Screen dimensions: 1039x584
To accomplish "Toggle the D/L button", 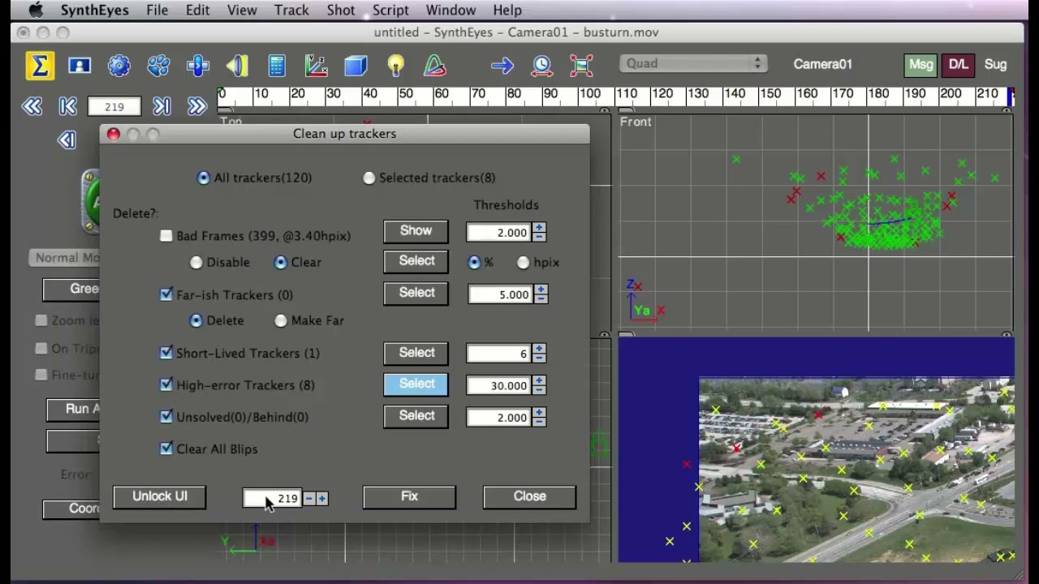I will (959, 65).
